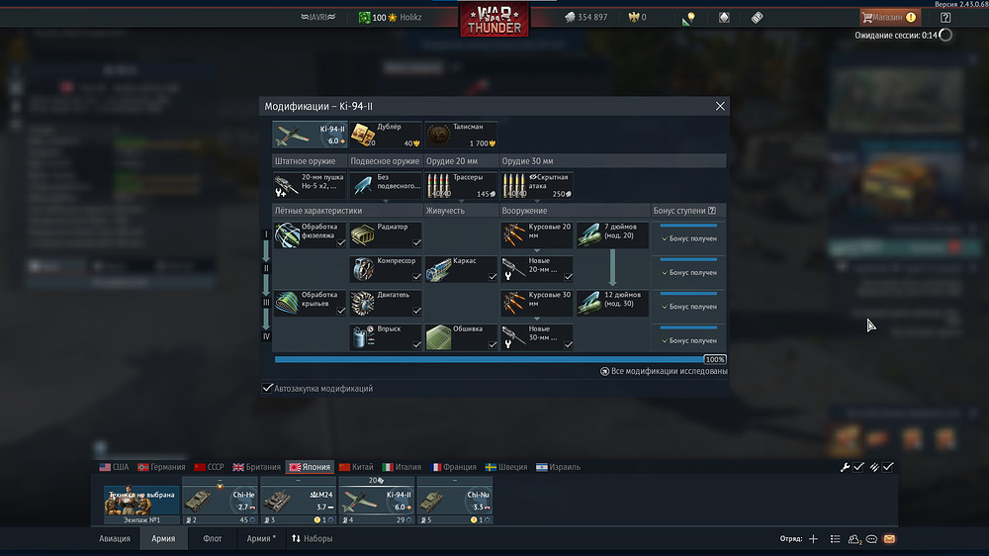The height and width of the screenshot is (556, 989).
Task: Open the Новые 20-мм guns modification
Action: (x=537, y=269)
